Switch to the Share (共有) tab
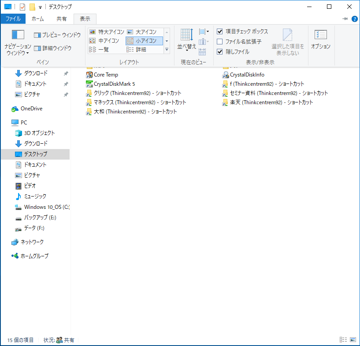 (x=62, y=19)
